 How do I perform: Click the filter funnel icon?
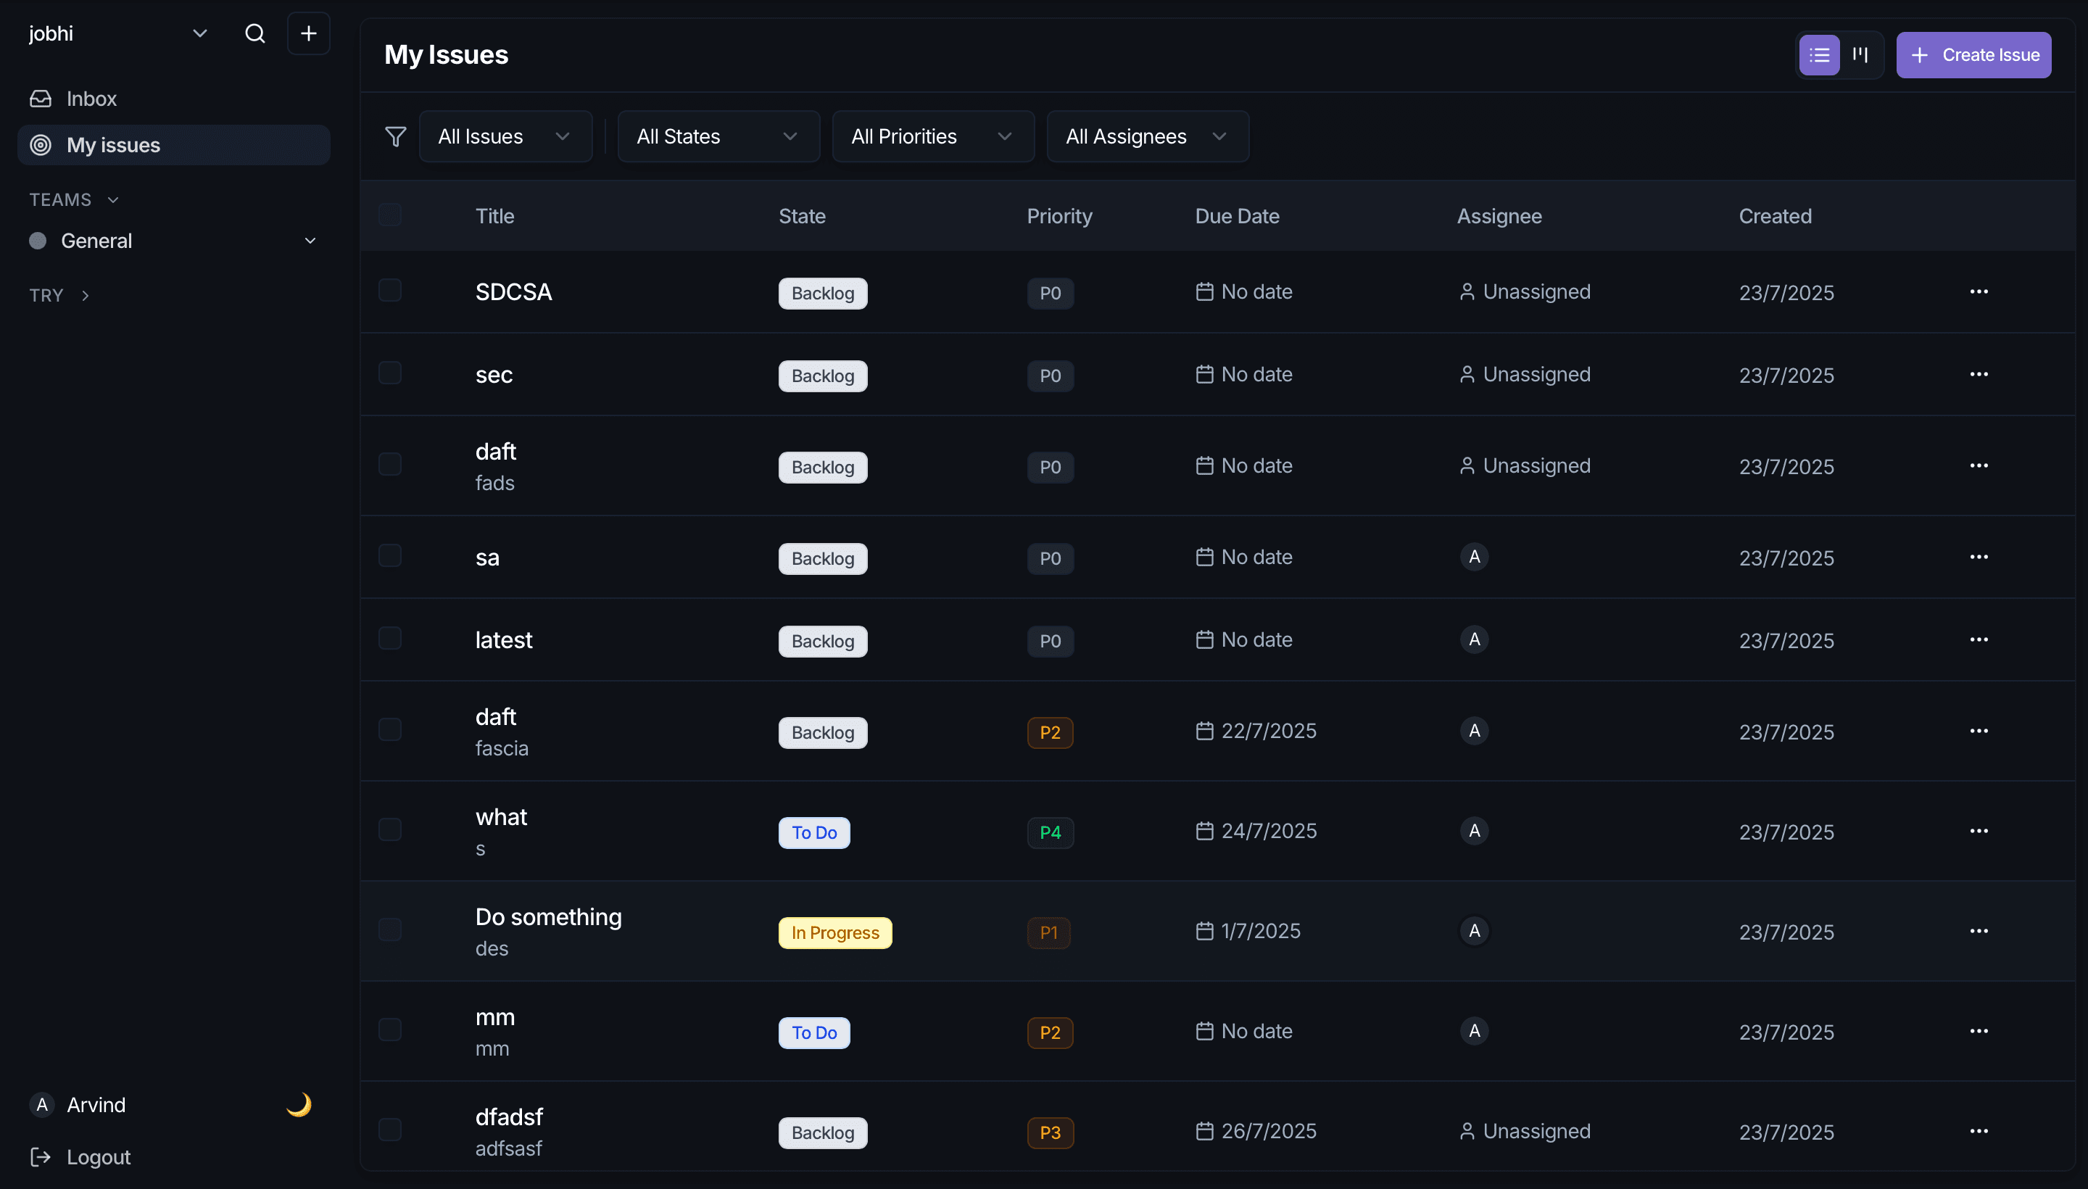click(395, 136)
